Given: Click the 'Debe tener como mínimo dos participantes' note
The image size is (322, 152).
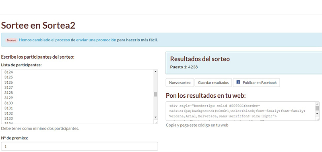Looking at the screenshot, I should tap(40, 129).
